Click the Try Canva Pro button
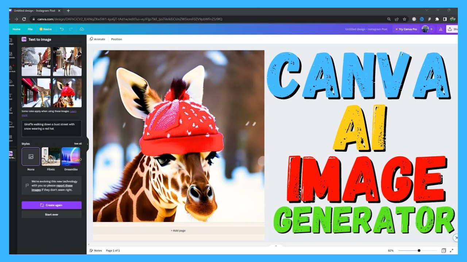The image size is (467, 262). [x=406, y=29]
